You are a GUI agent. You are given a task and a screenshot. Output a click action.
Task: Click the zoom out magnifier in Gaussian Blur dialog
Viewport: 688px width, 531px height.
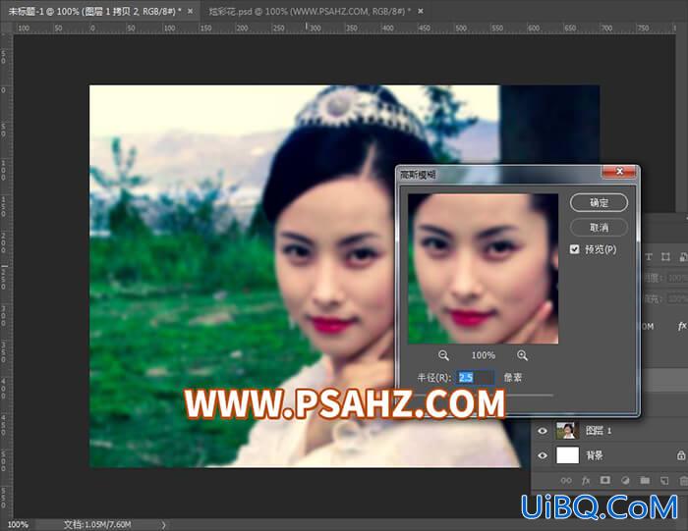pos(443,355)
